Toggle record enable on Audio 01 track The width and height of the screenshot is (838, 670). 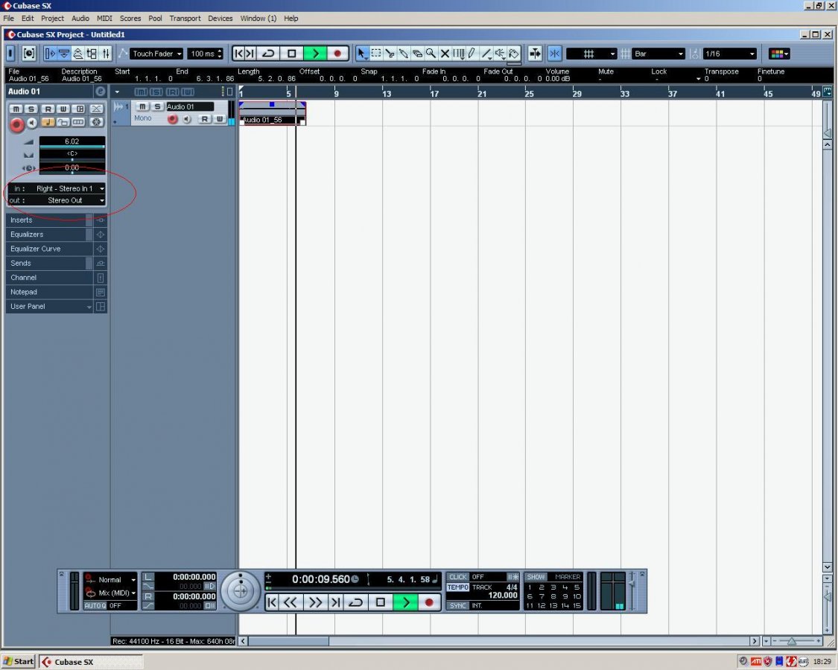[x=172, y=119]
